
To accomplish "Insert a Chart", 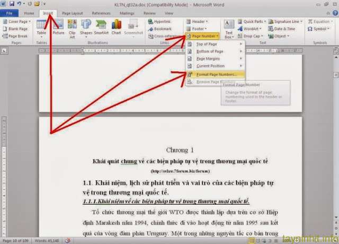I will click(x=116, y=27).
